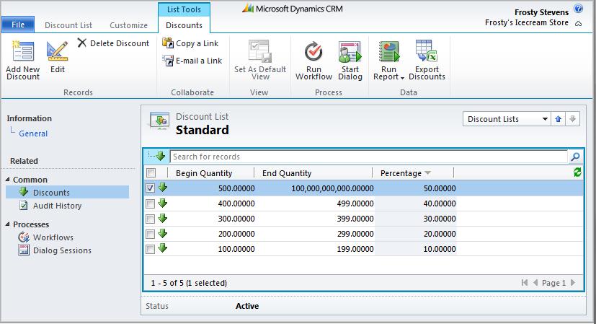
Task: Click the 499.00000 End Quantity cell
Action: 355,203
